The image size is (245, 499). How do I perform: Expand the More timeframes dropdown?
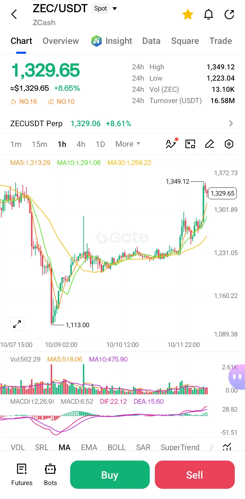tap(128, 144)
